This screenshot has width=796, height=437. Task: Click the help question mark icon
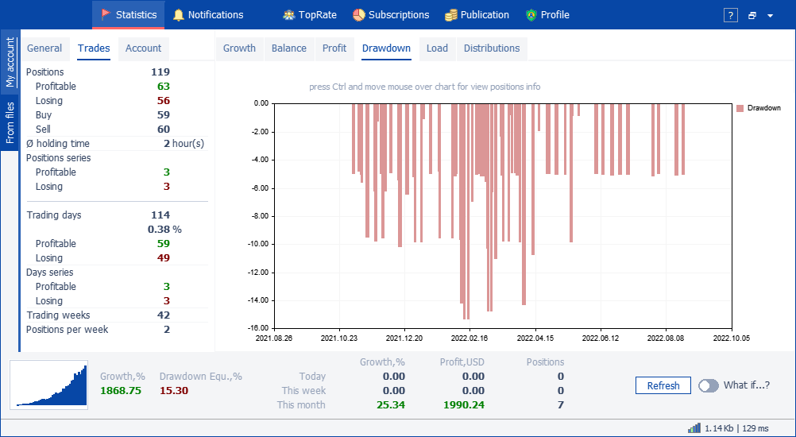click(x=731, y=15)
